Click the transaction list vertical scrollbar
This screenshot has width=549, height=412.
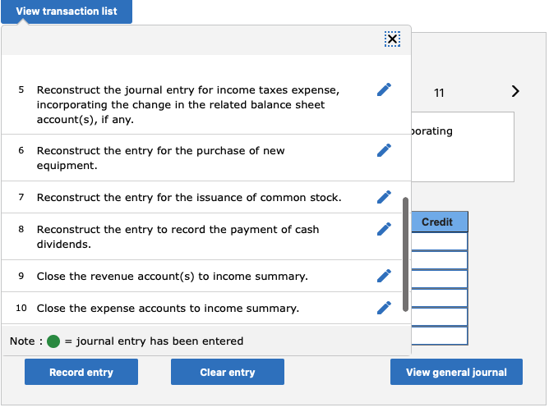click(405, 254)
